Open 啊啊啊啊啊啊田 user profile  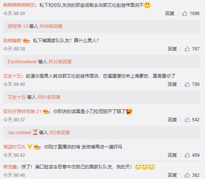[x=19, y=5]
